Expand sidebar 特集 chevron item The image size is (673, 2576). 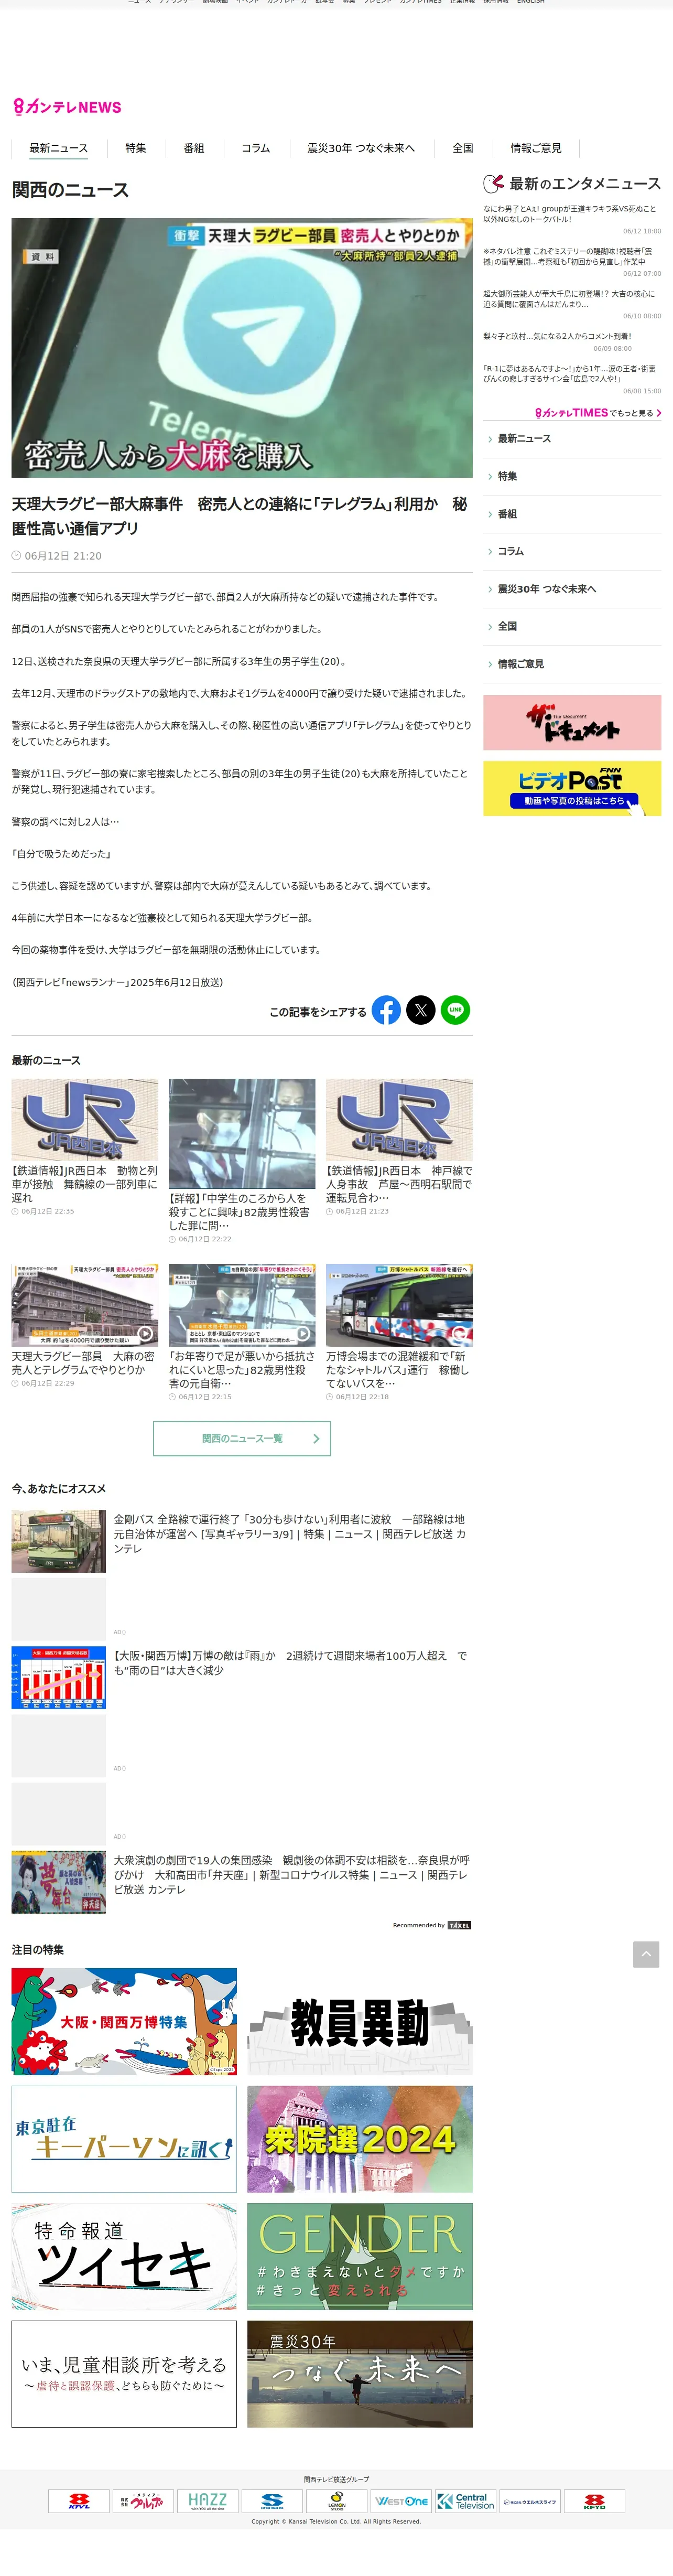point(572,476)
